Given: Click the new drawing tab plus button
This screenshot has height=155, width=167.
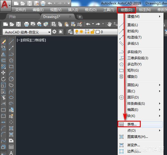Looking at the screenshot, I should click(x=80, y=17).
